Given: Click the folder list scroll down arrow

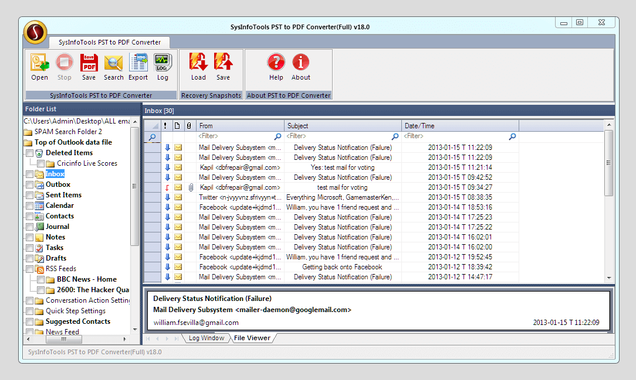Looking at the screenshot, I should [x=135, y=330].
